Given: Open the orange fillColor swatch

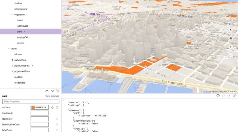Looking at the screenshot, I should pos(33,107).
